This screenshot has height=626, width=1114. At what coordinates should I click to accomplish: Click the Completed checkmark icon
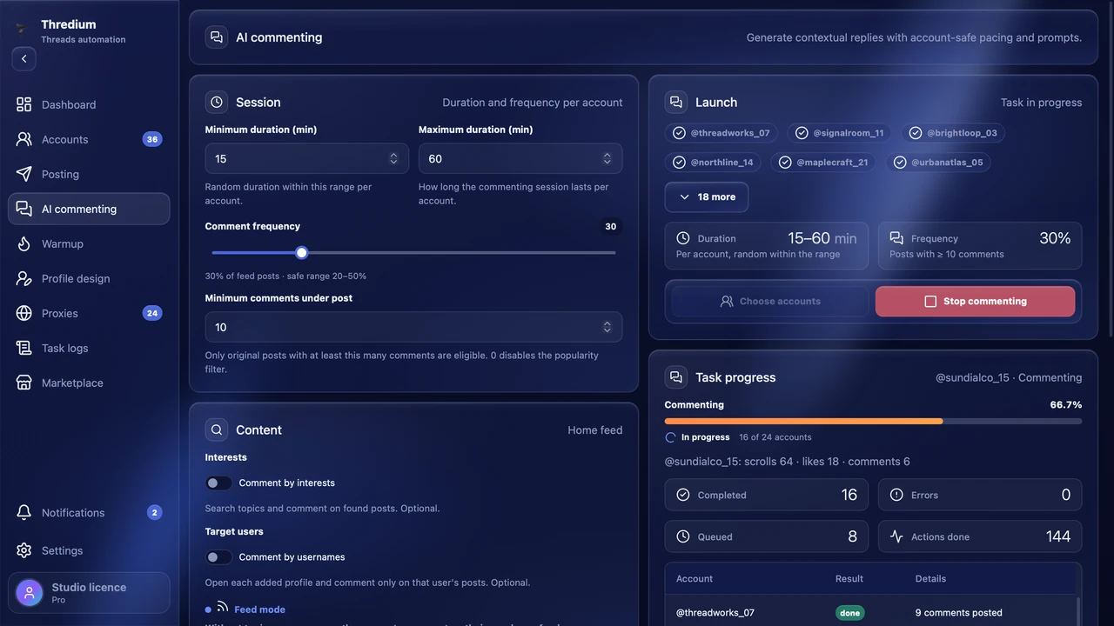[x=683, y=495]
